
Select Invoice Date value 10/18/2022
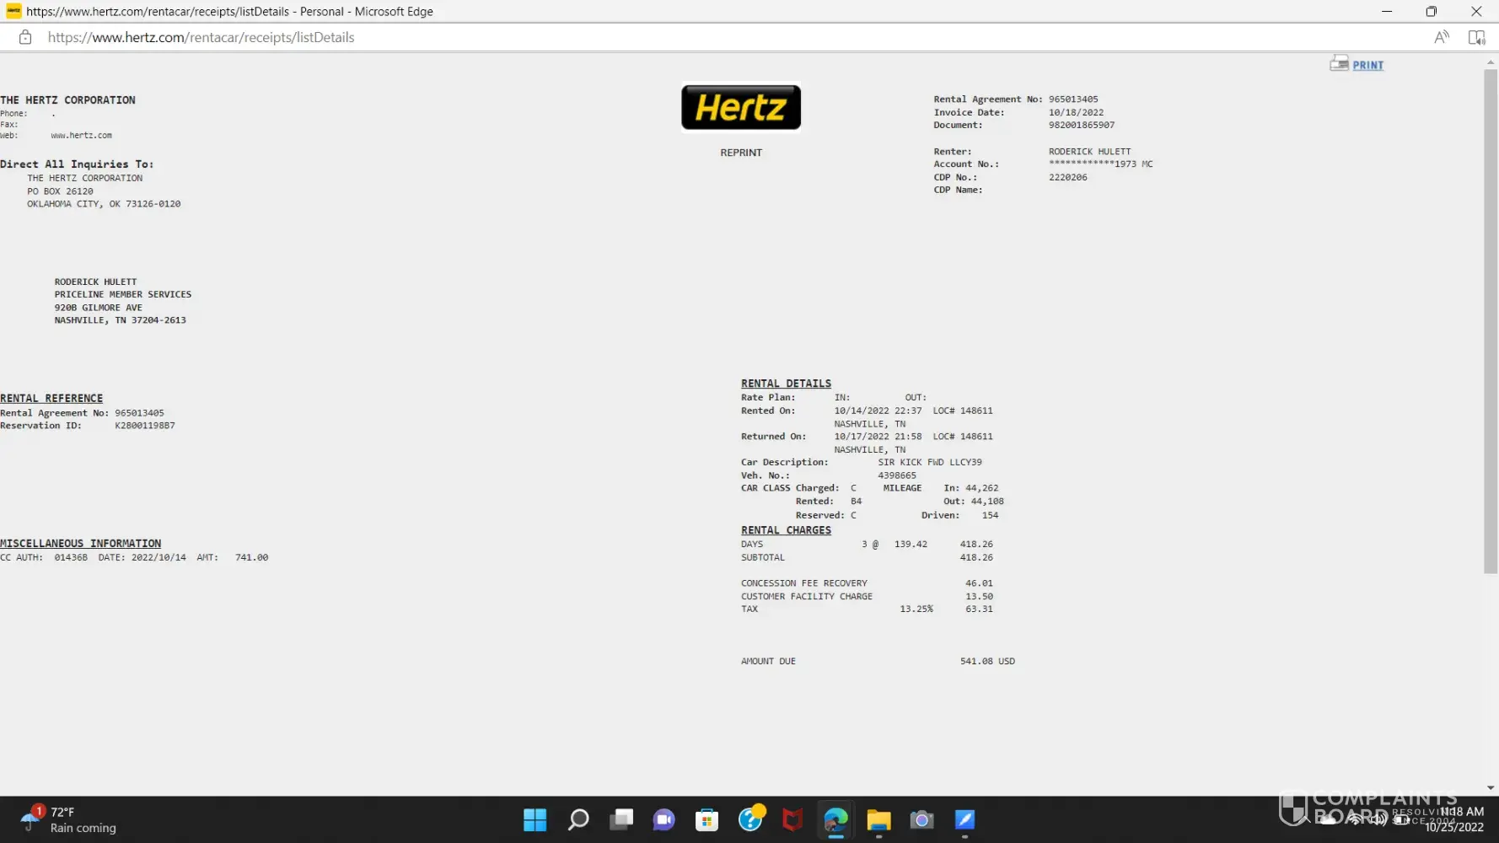coord(1076,112)
